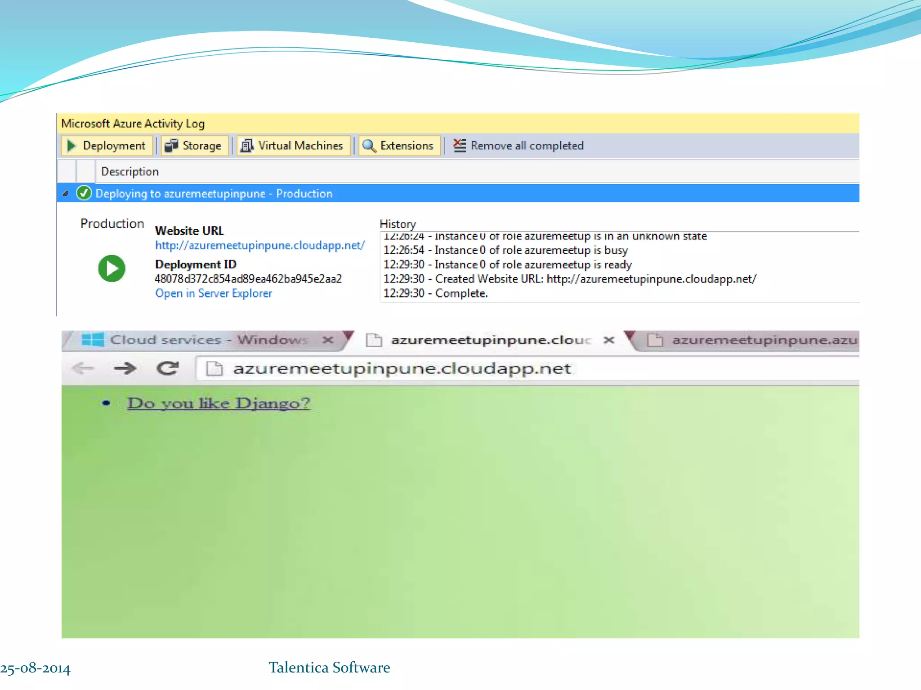Screen dimensions: 921x690
Task: Click the Windows logo icon on first tab
Action: (x=93, y=340)
